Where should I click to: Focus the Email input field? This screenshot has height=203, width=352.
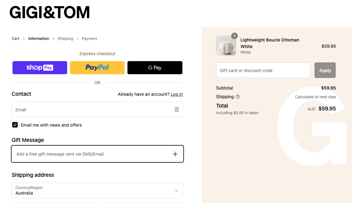[x=97, y=109]
